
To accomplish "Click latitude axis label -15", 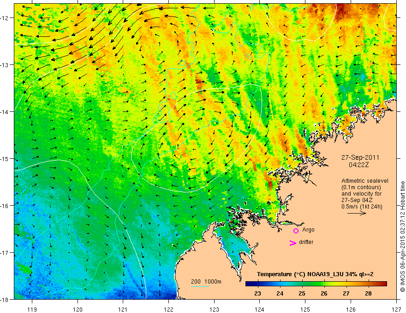I will pos(5,158).
